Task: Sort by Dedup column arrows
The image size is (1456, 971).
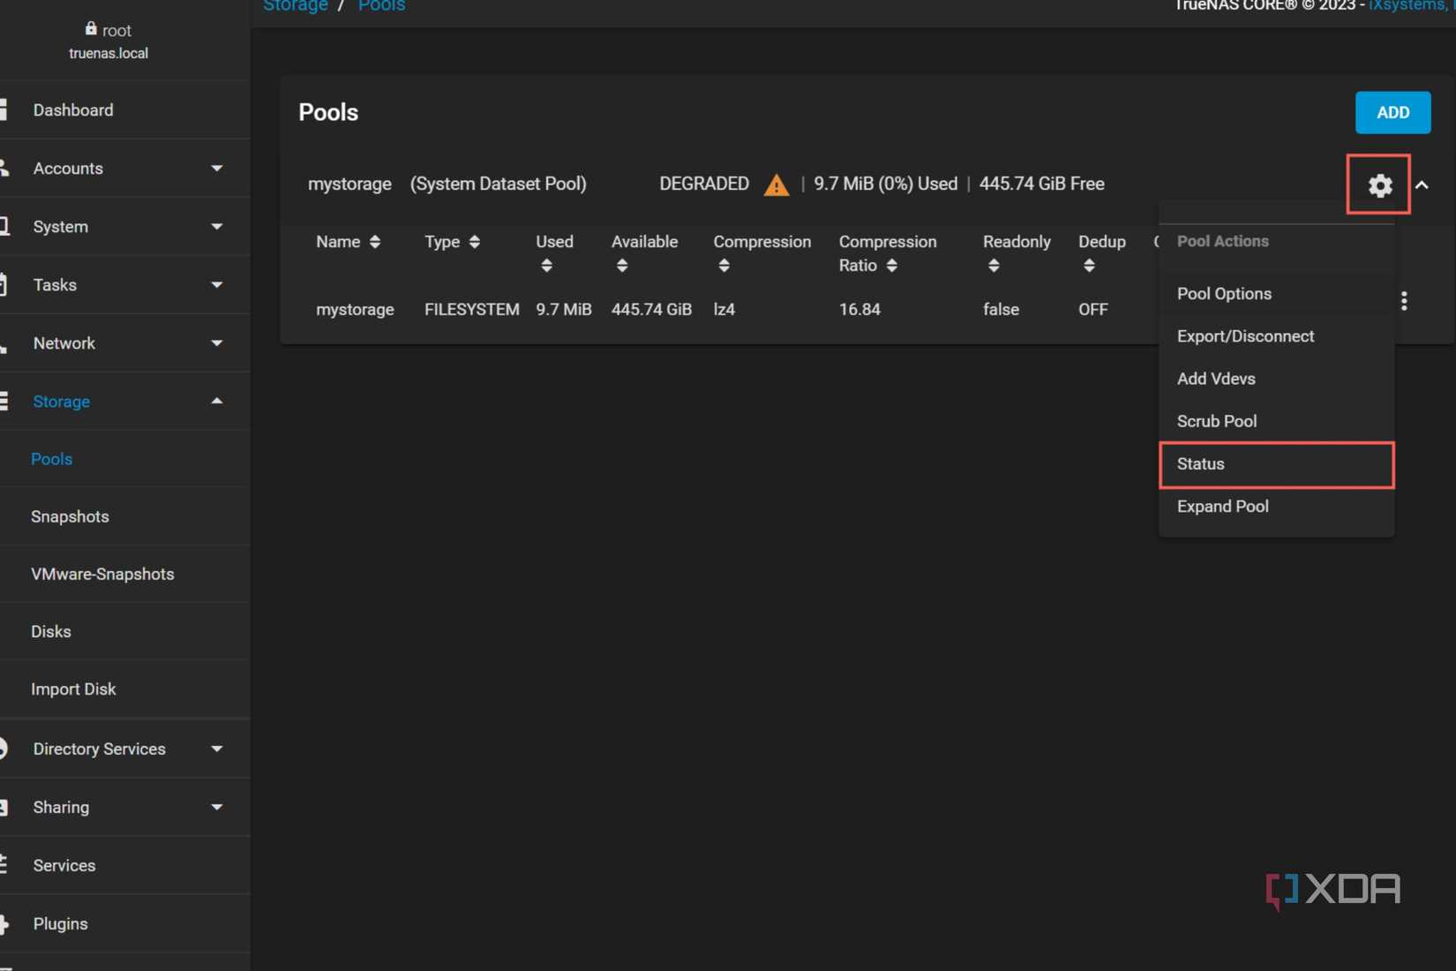Action: [1089, 266]
